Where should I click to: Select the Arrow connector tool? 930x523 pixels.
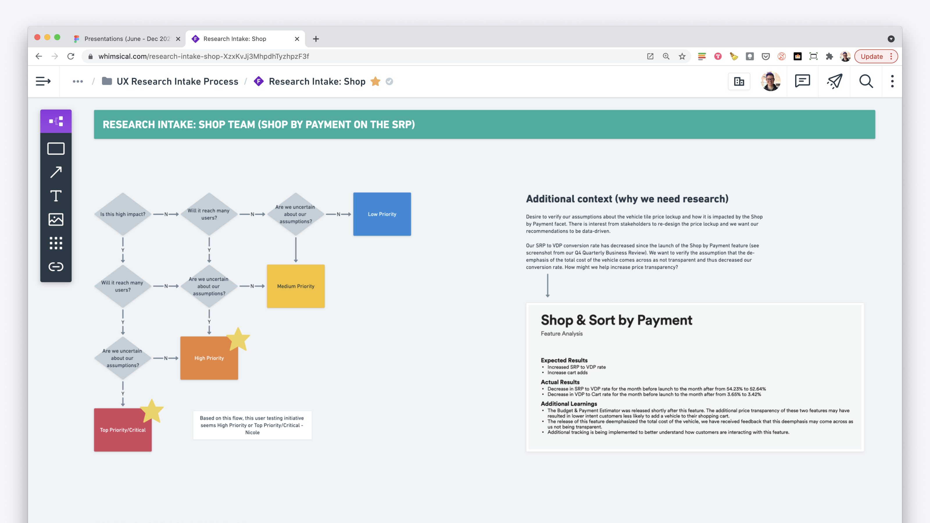56,172
